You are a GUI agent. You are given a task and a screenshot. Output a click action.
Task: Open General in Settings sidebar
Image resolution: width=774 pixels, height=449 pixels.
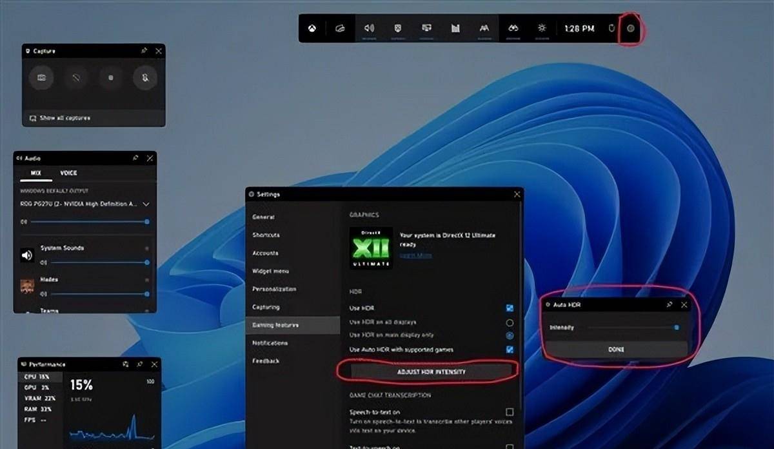pos(293,217)
